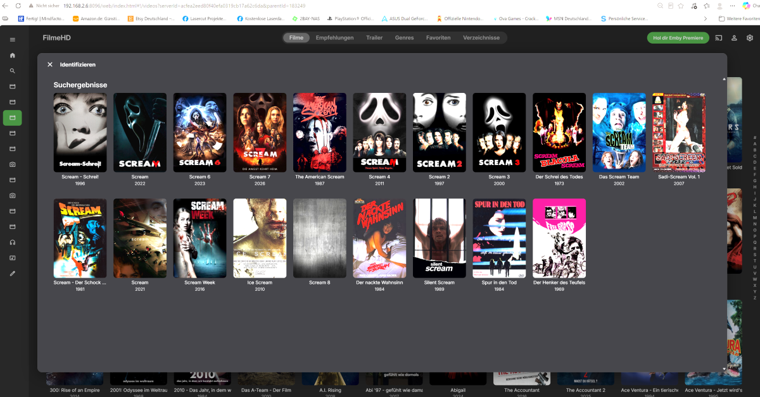Image resolution: width=760 pixels, height=397 pixels.
Task: Bookmark page with the star icon
Action: point(680,5)
